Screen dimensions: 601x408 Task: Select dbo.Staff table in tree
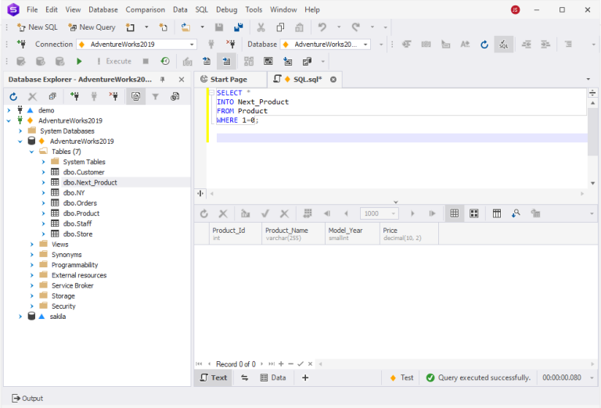point(77,224)
